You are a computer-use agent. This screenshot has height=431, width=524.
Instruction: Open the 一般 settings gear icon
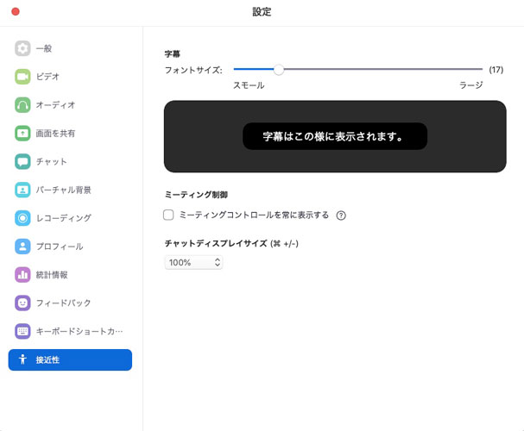click(x=22, y=48)
